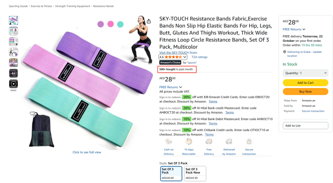Screen dimensions: 333x183
Task: Open the Quantity dropdown
Action: (305, 73)
